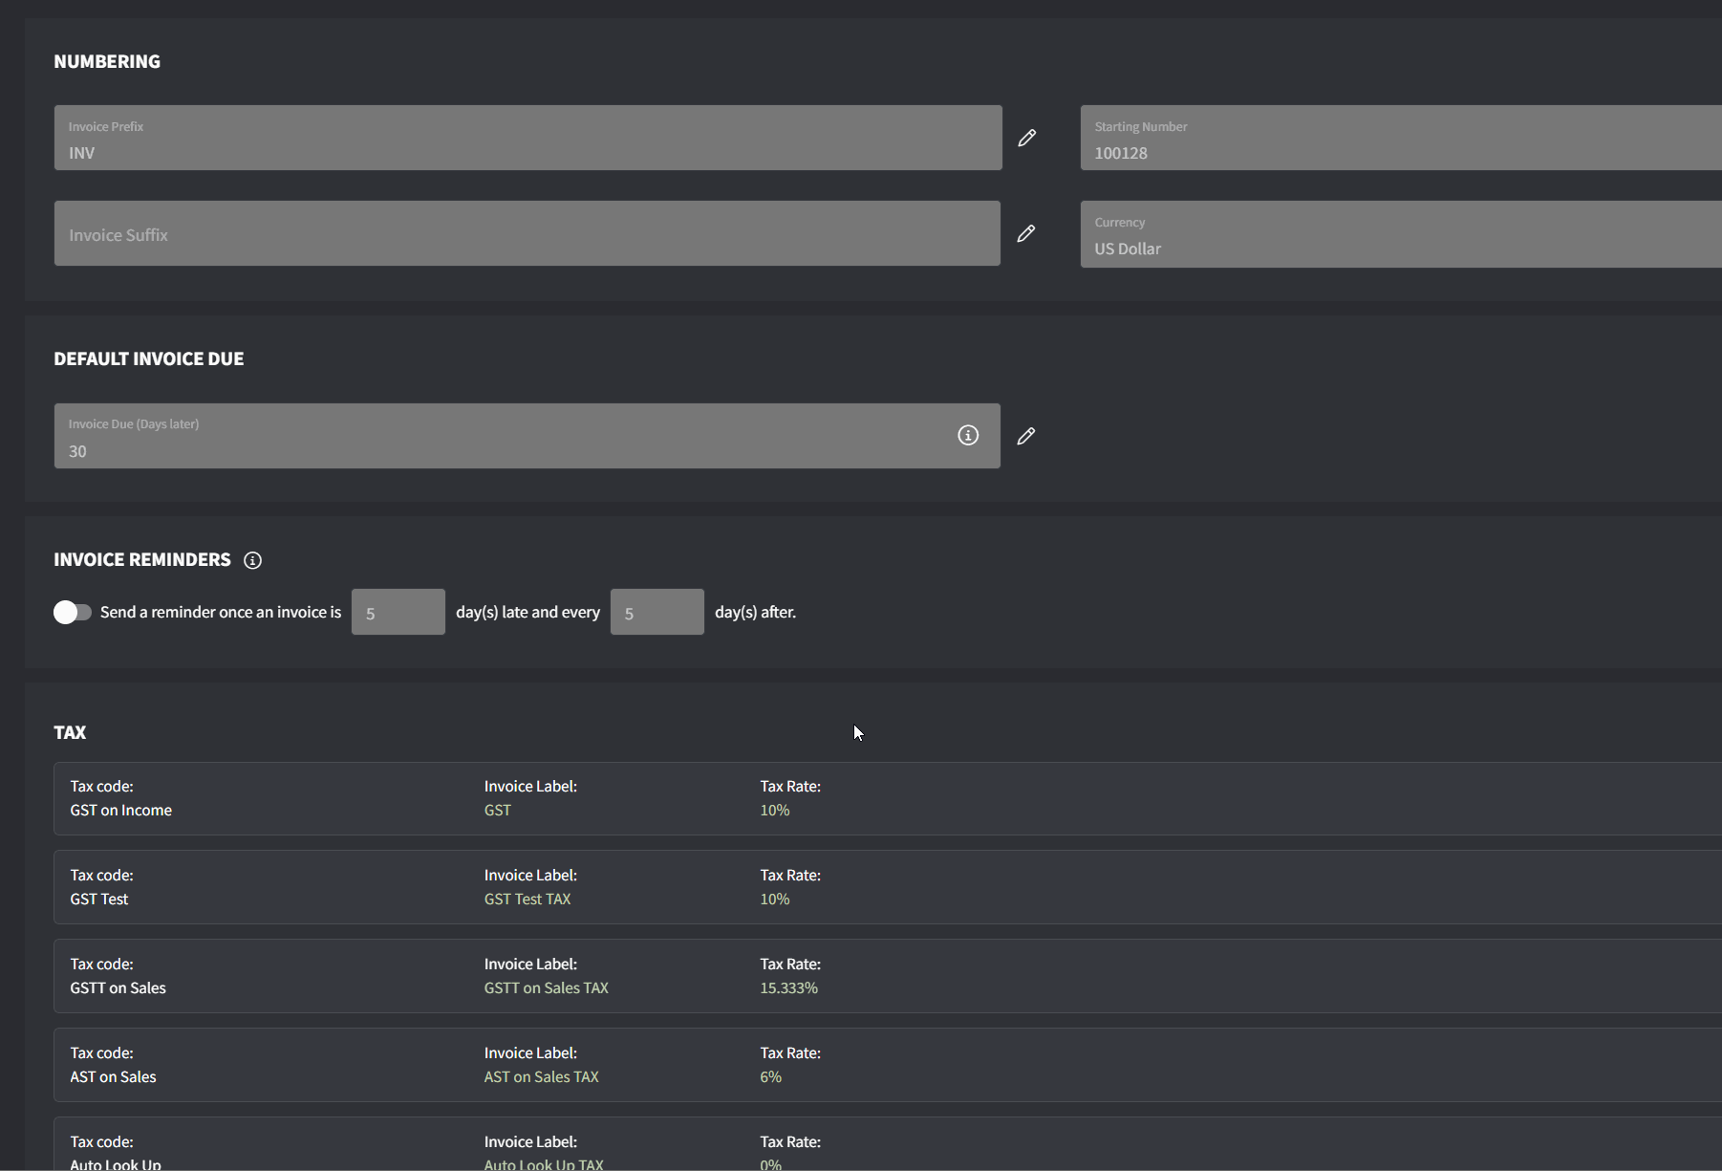Select the Auto Look Up tax row

382,1147
